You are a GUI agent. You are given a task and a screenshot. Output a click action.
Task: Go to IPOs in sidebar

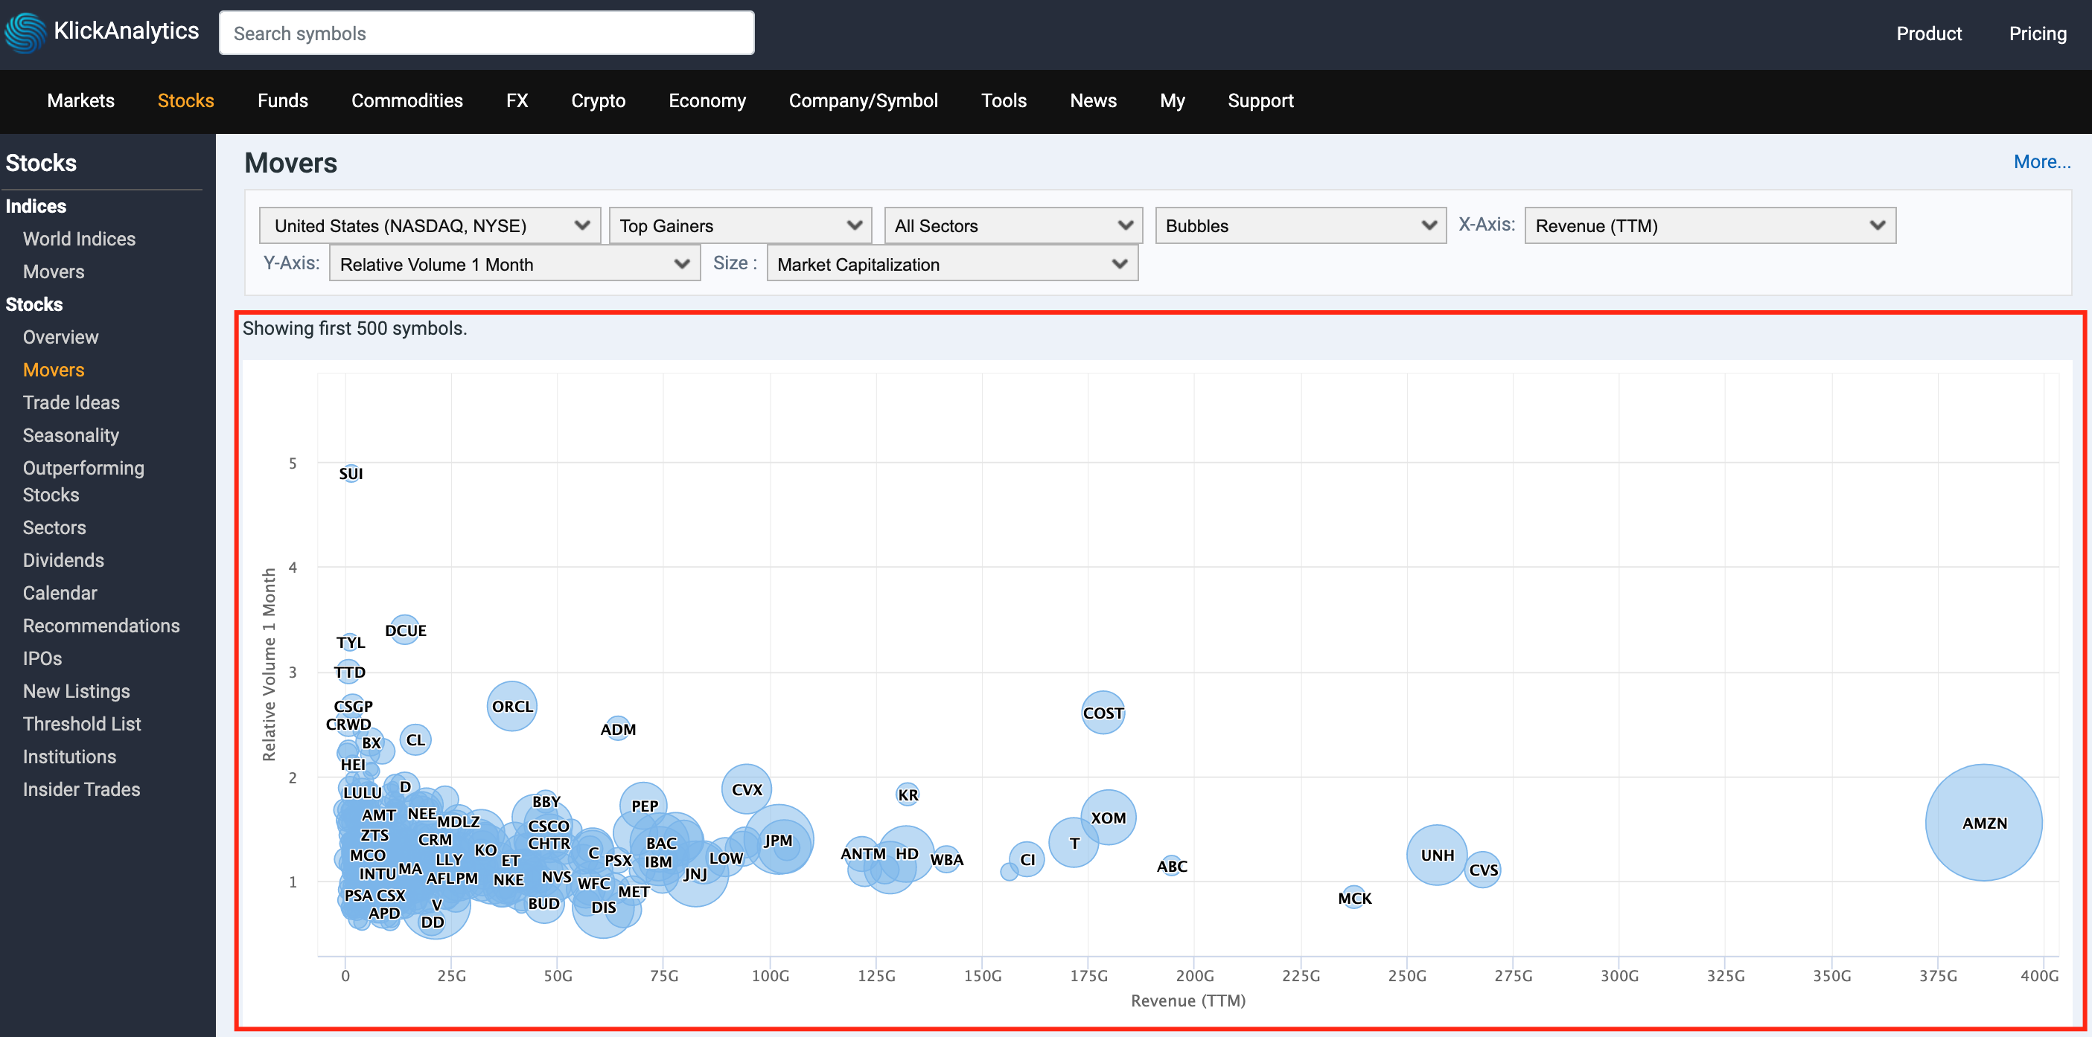pyautogui.click(x=42, y=658)
